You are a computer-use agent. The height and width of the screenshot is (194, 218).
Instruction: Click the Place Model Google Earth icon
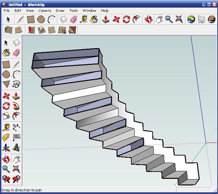tap(211, 19)
